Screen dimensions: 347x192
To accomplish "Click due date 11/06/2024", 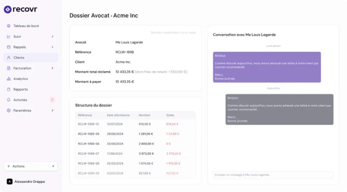I will click(115, 153).
